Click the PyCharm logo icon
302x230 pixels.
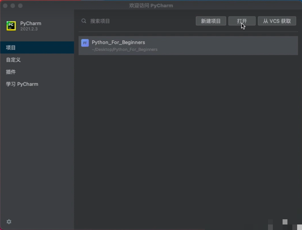[11, 26]
